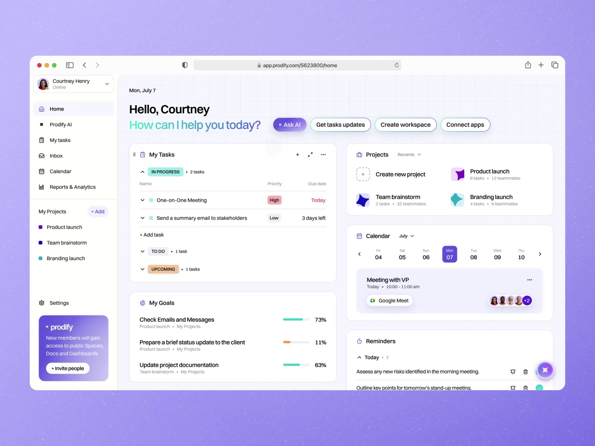Click the My Goals target icon

[142, 303]
